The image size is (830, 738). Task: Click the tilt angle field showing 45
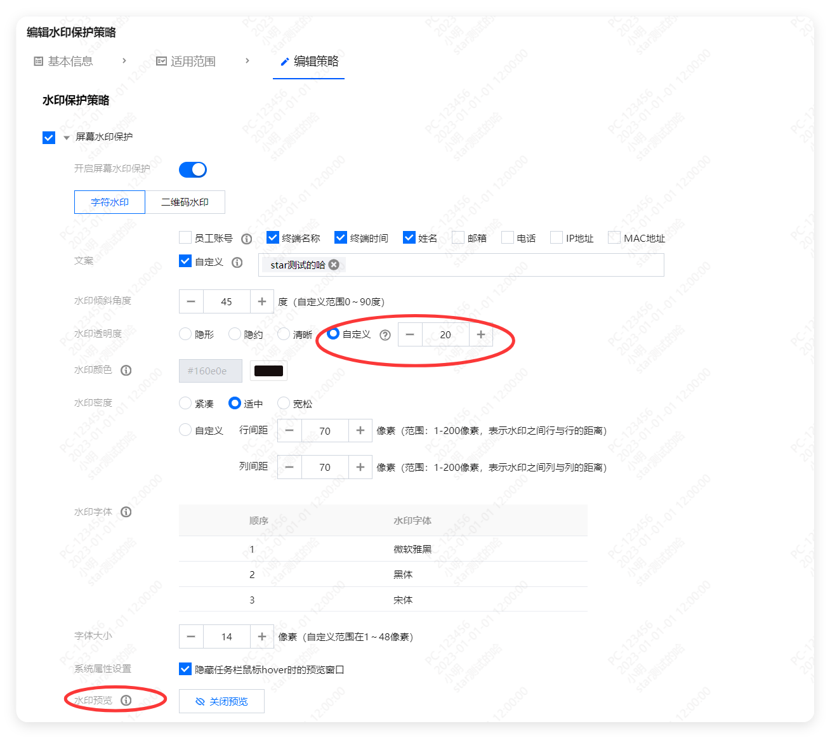(227, 301)
